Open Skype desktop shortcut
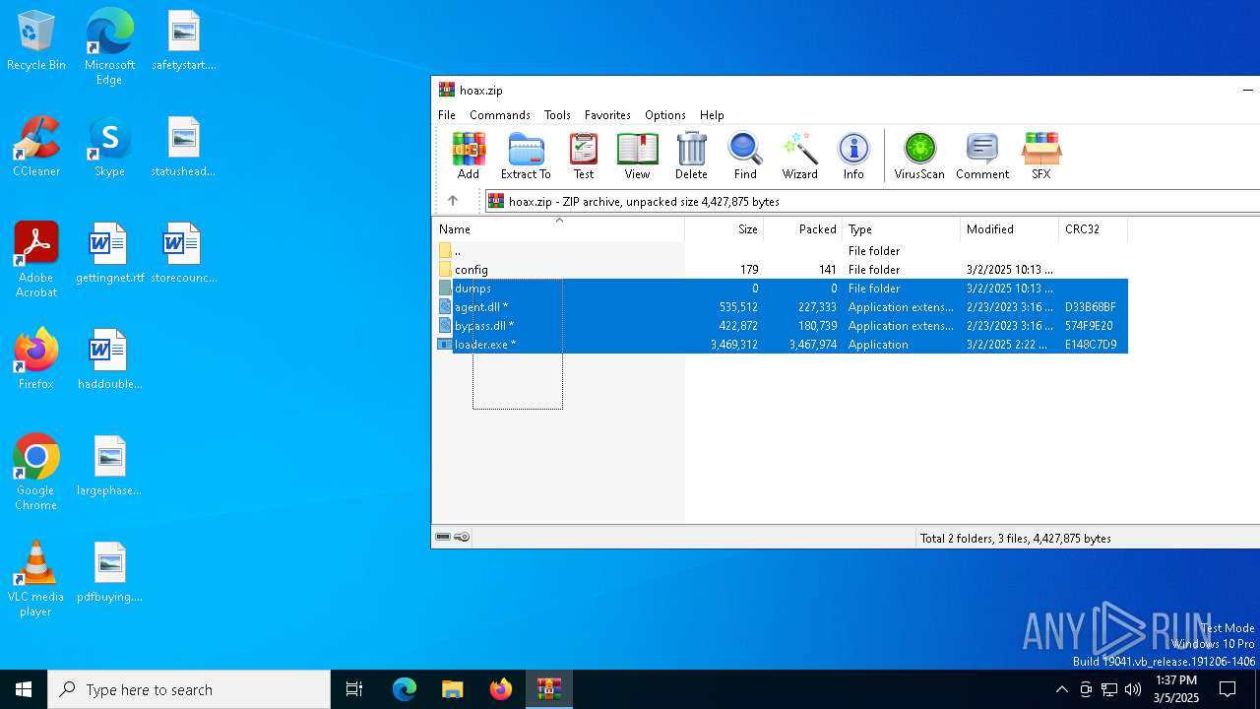1260x709 pixels. (x=109, y=147)
